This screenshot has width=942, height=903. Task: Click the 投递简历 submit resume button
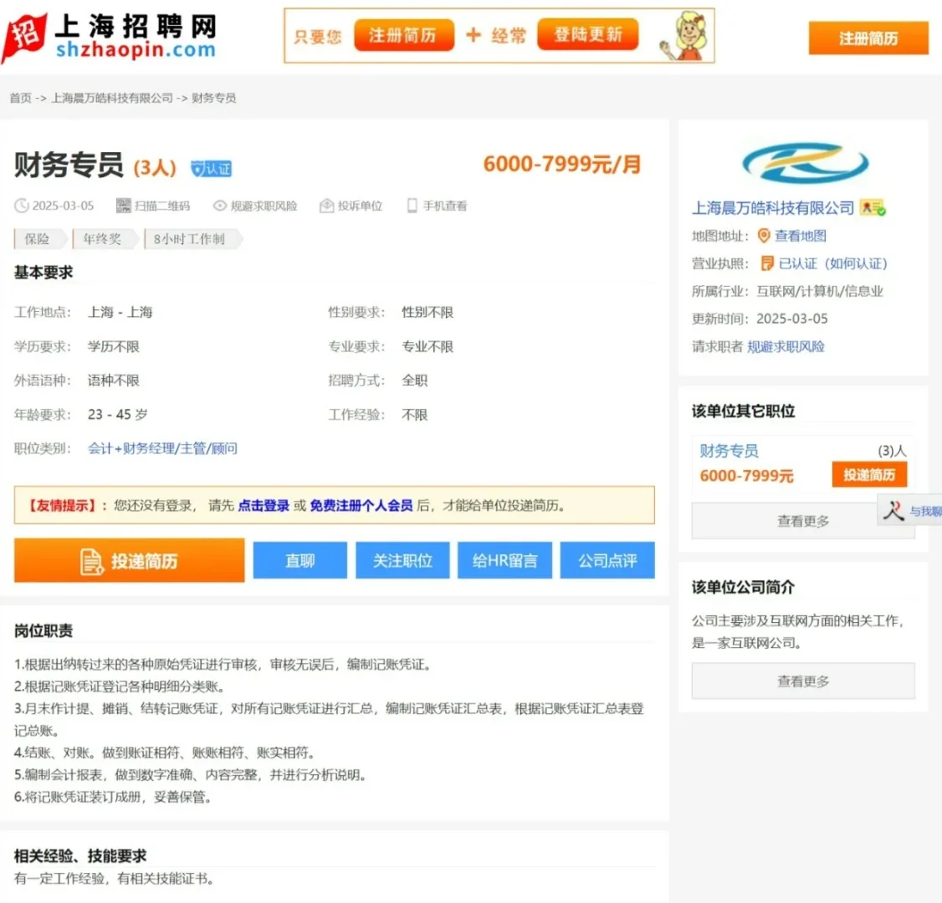[129, 560]
